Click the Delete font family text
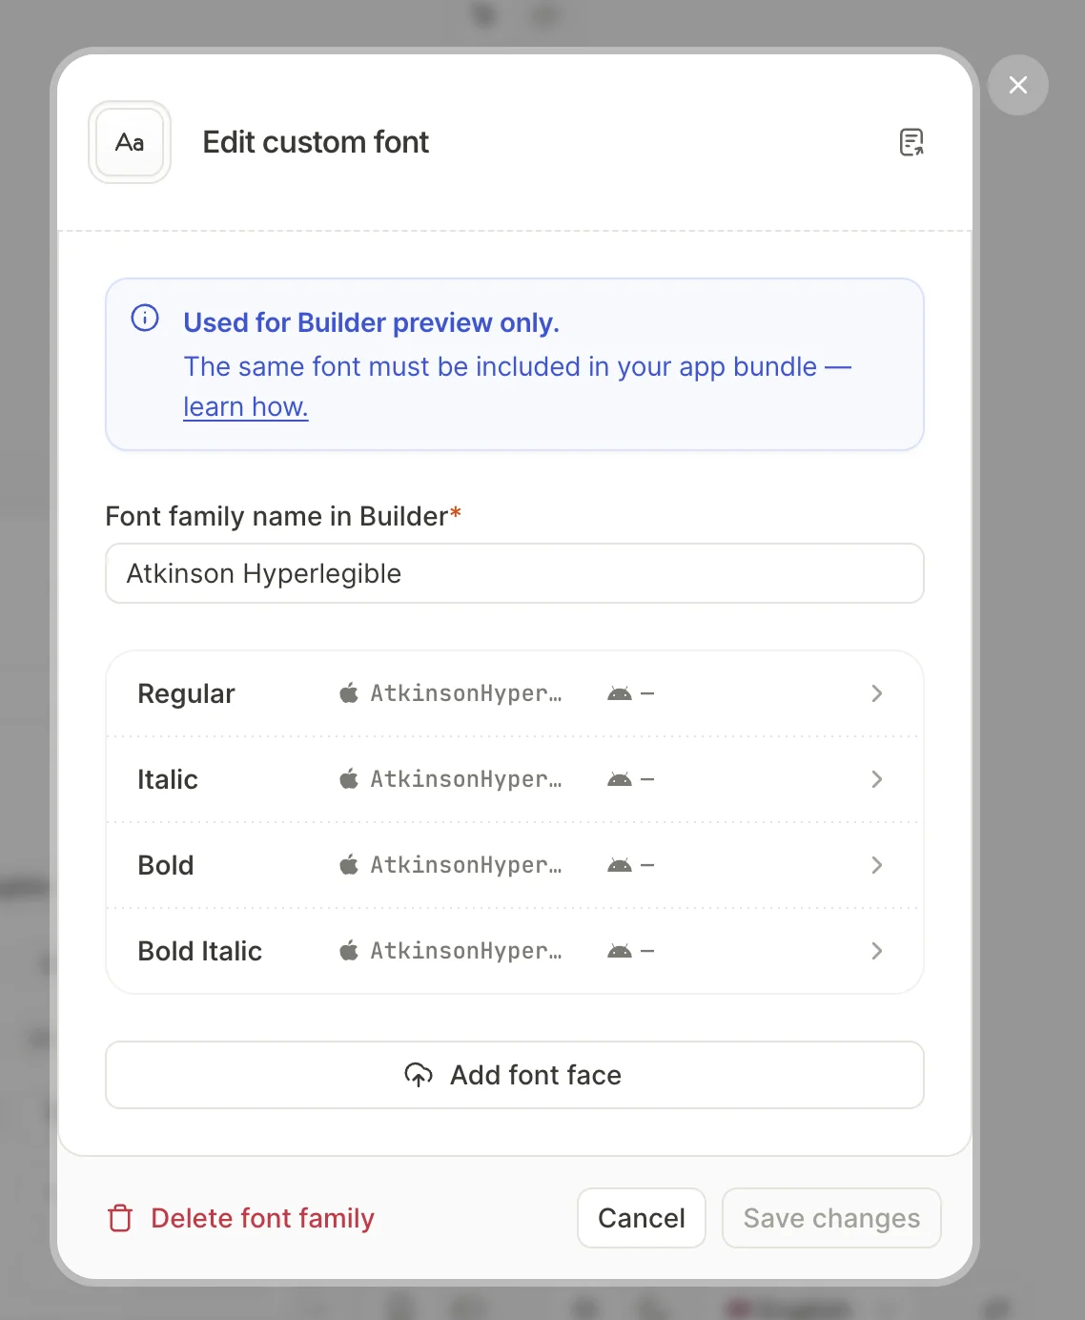 coord(263,1218)
